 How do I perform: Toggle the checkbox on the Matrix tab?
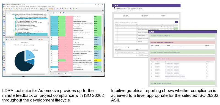point(54,13)
